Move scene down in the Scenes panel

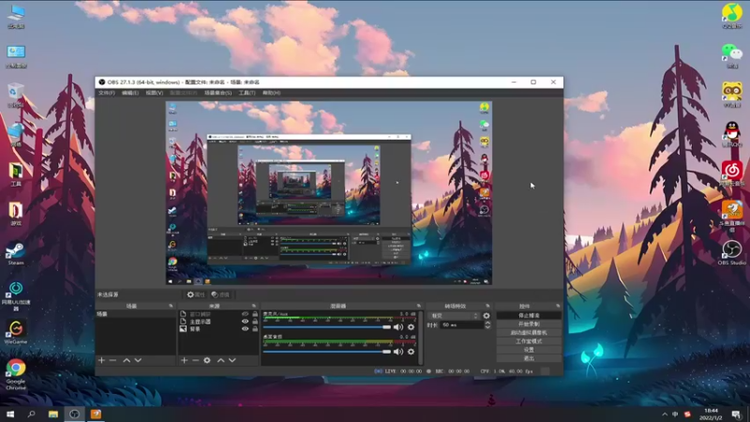click(138, 360)
